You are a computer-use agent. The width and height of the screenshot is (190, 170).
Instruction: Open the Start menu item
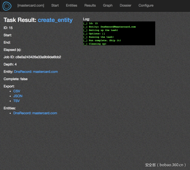click(x=55, y=5)
